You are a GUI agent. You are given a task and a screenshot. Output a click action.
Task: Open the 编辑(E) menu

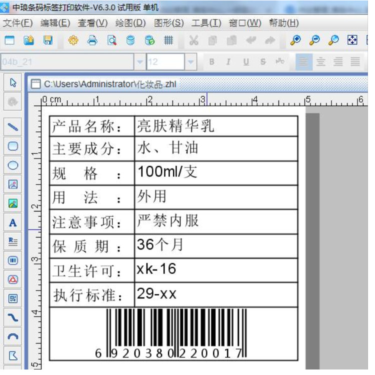55,23
